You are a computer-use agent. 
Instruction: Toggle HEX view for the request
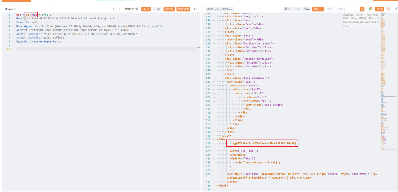coord(157,9)
